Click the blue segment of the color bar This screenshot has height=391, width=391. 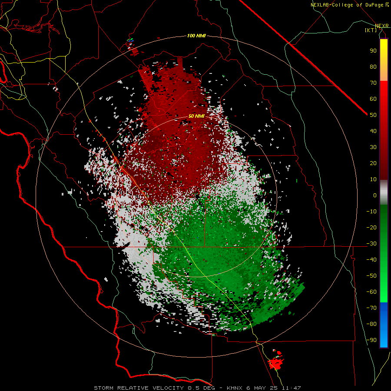coord(384,325)
